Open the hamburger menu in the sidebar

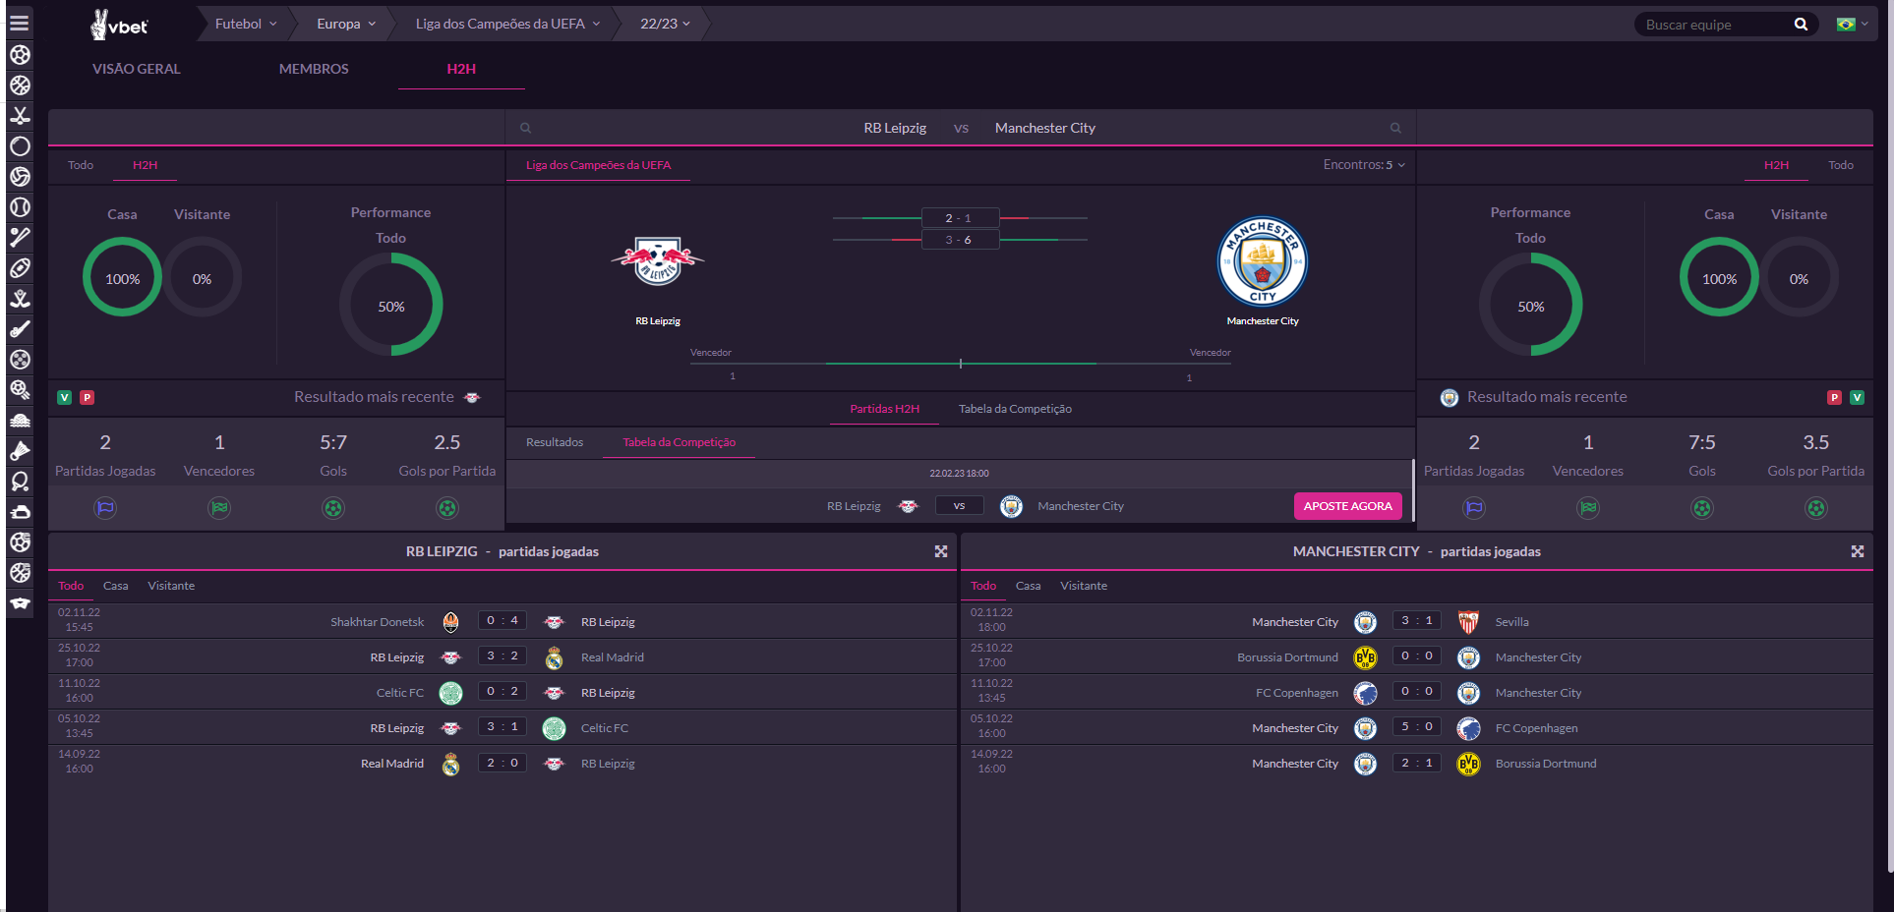(20, 24)
